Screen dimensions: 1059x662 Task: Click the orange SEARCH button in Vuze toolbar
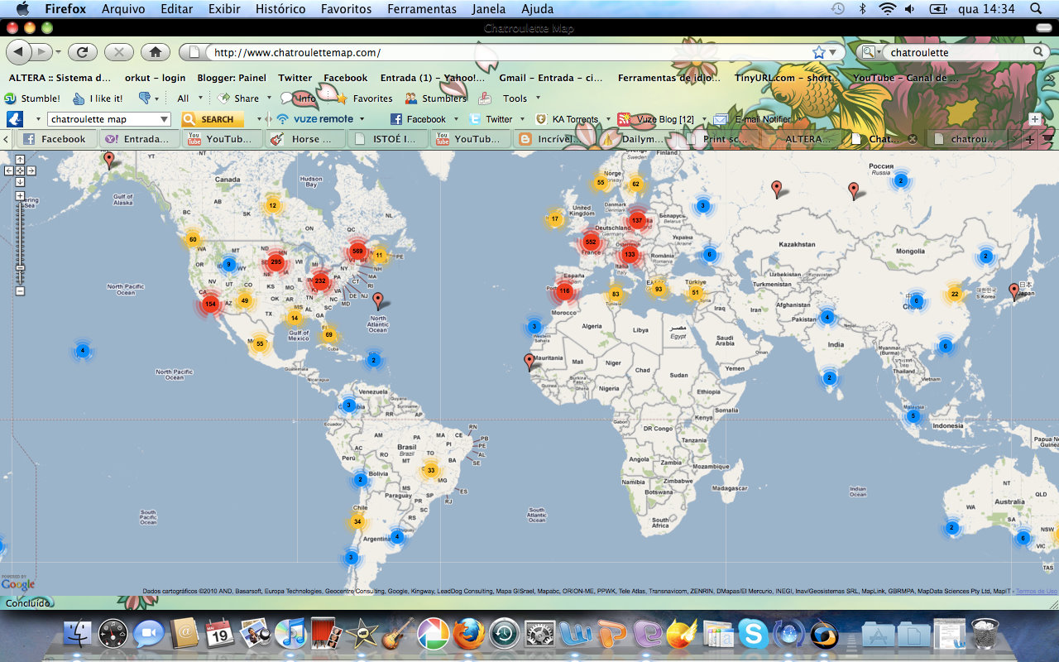point(213,119)
